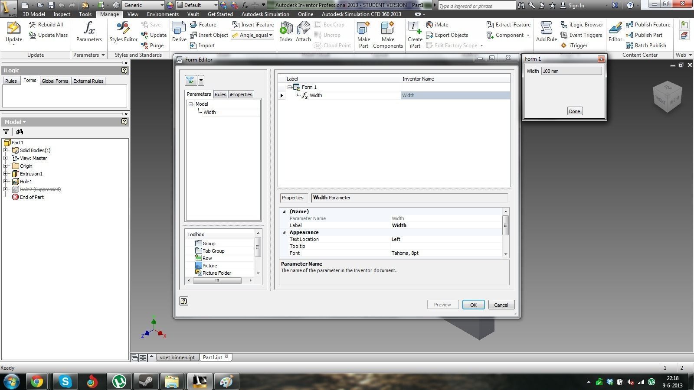
Task: Click the Width value input field
Action: (x=571, y=71)
